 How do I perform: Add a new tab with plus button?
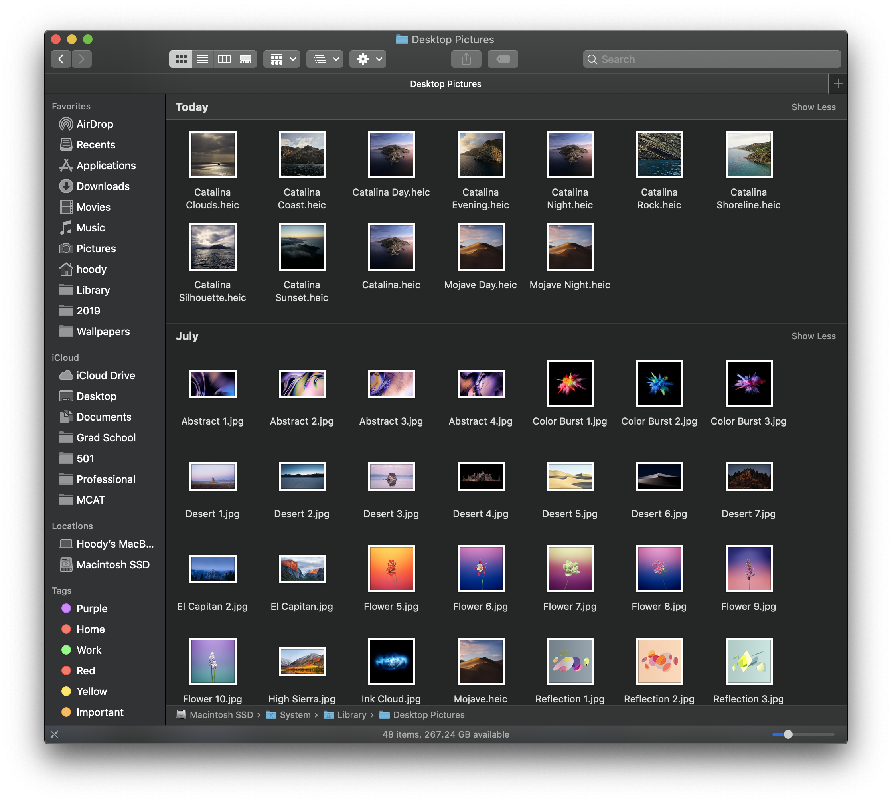pos(838,83)
